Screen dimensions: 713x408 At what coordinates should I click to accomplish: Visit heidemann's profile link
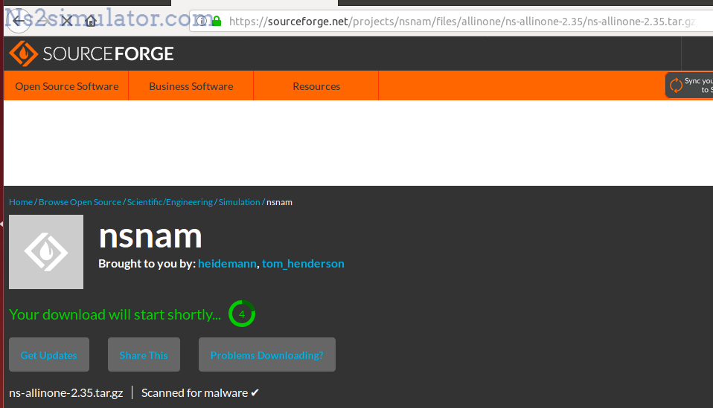[x=227, y=264]
